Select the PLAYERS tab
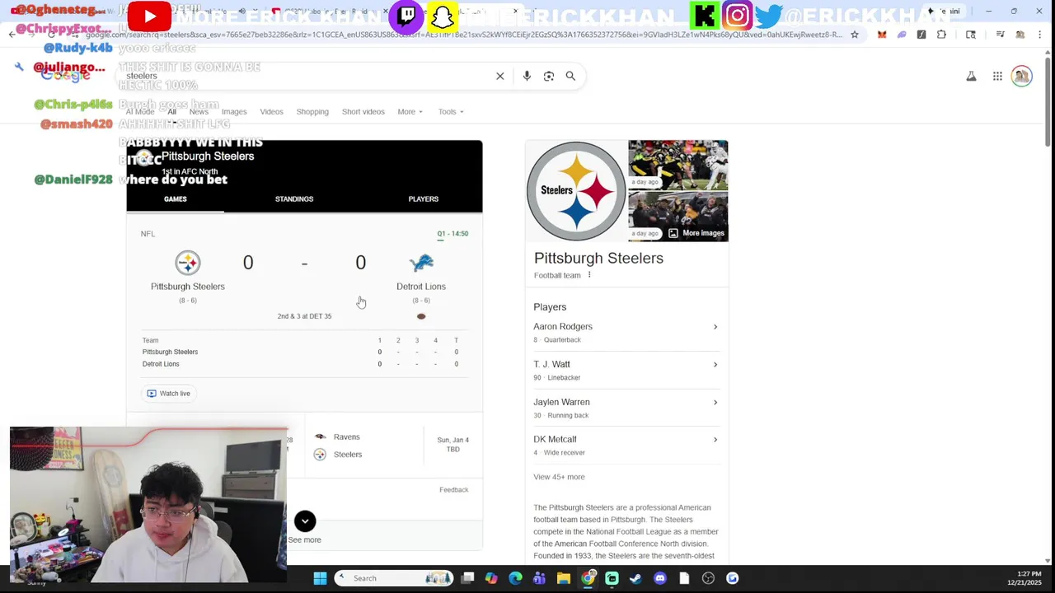 pos(424,199)
